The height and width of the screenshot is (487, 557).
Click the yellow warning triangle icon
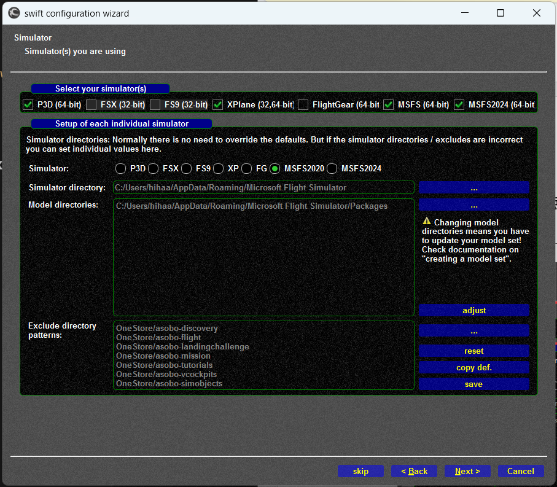coord(427,221)
